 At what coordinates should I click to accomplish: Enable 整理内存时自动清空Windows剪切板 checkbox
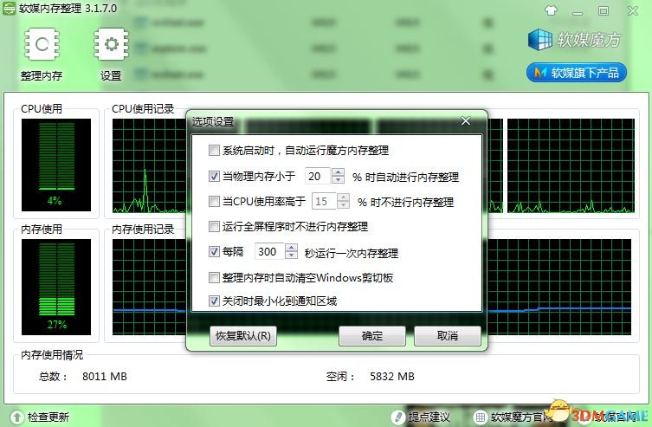214,277
